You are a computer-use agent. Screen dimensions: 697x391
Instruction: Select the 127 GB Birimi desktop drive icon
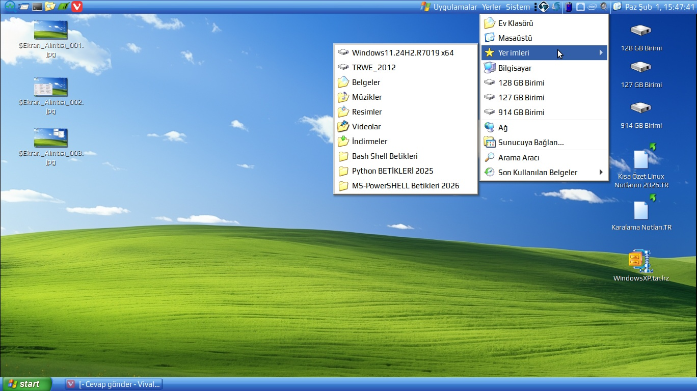tap(641, 67)
